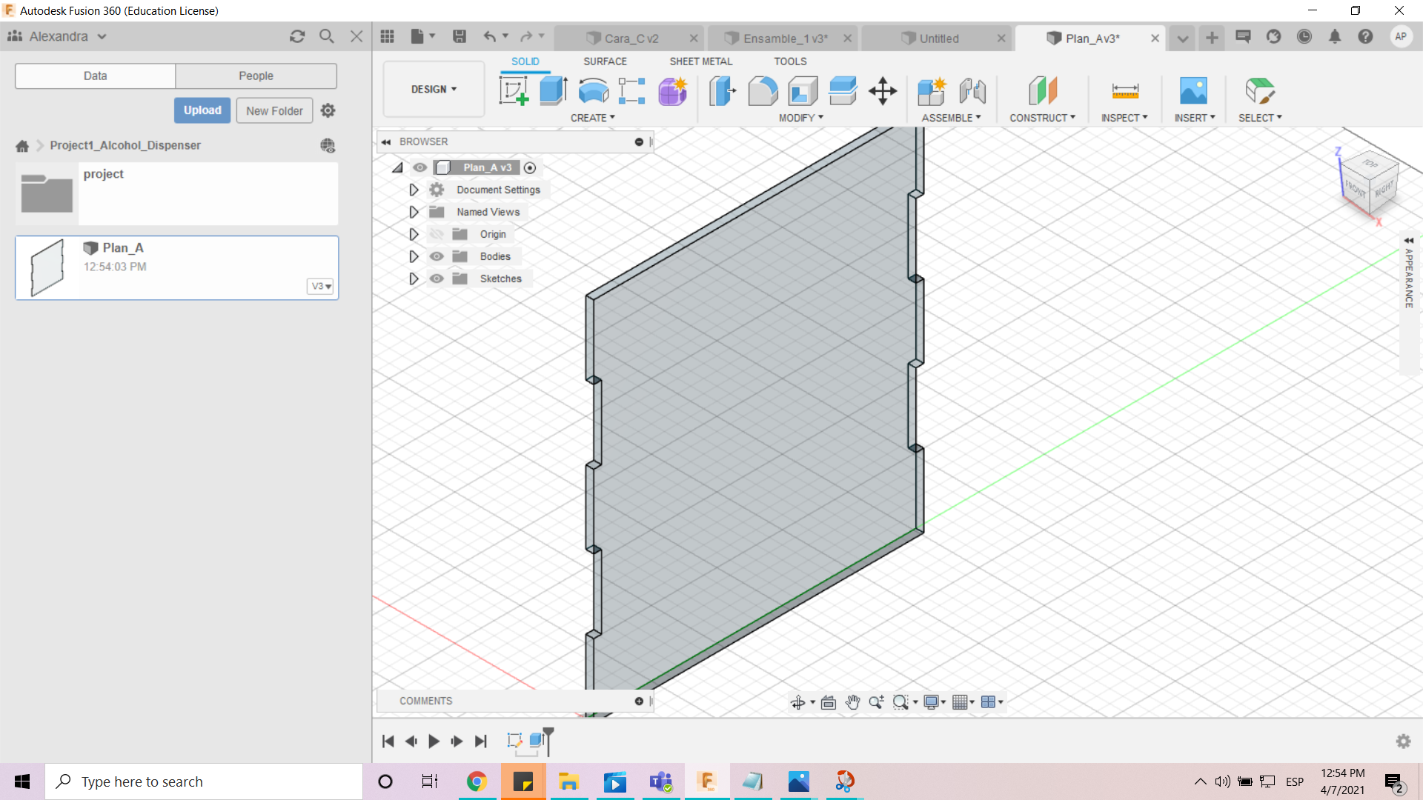This screenshot has width=1423, height=800.
Task: Select the Revolve tool icon
Action: [593, 92]
